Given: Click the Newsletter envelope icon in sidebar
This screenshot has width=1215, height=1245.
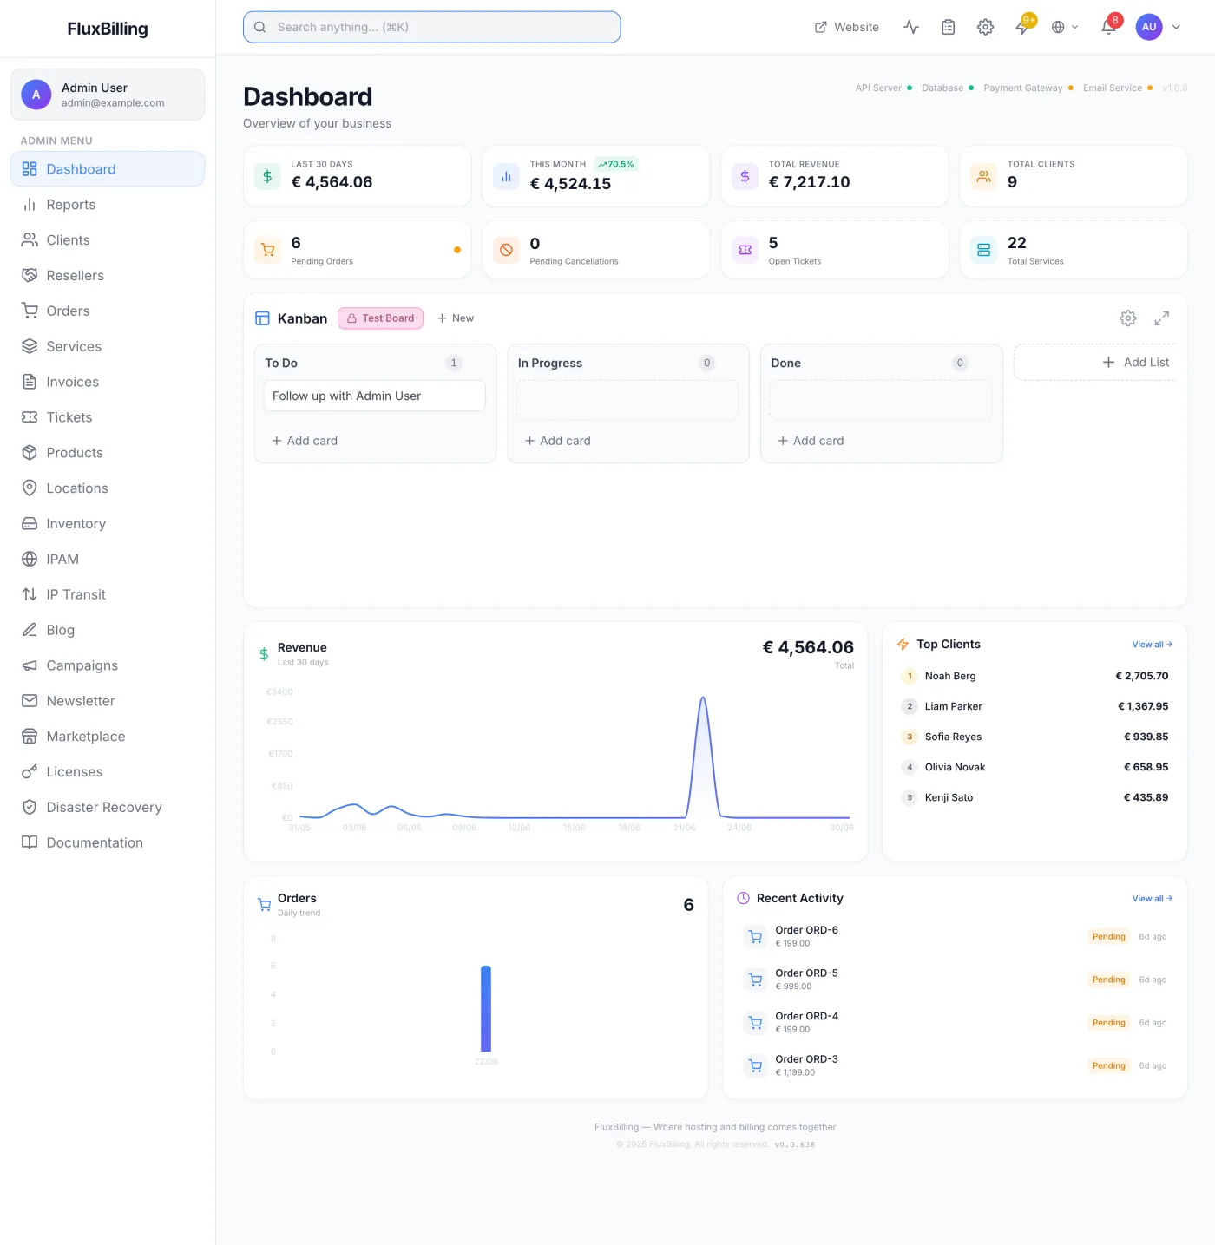Looking at the screenshot, I should coord(30,701).
